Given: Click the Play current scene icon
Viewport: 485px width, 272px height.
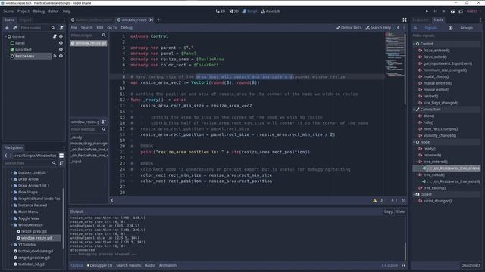Looking at the screenshot, I should click(x=452, y=11).
